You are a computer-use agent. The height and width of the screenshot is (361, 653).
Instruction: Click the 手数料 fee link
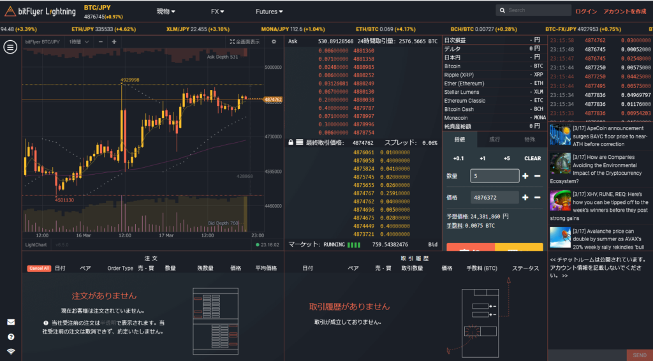454,226
